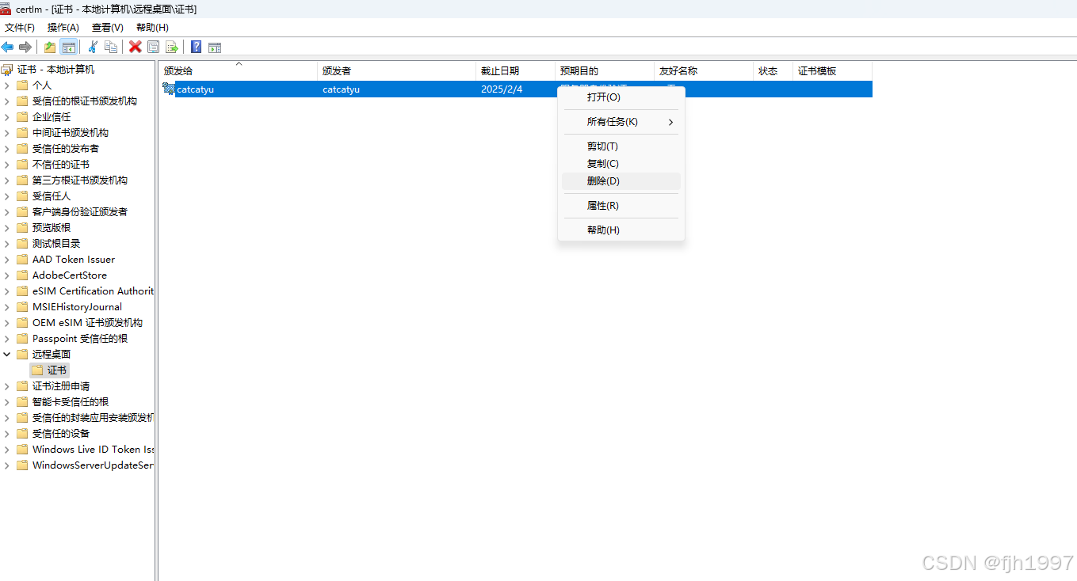Image resolution: width=1077 pixels, height=581 pixels.
Task: Choose 删除(D) in the context menu
Action: click(x=621, y=181)
